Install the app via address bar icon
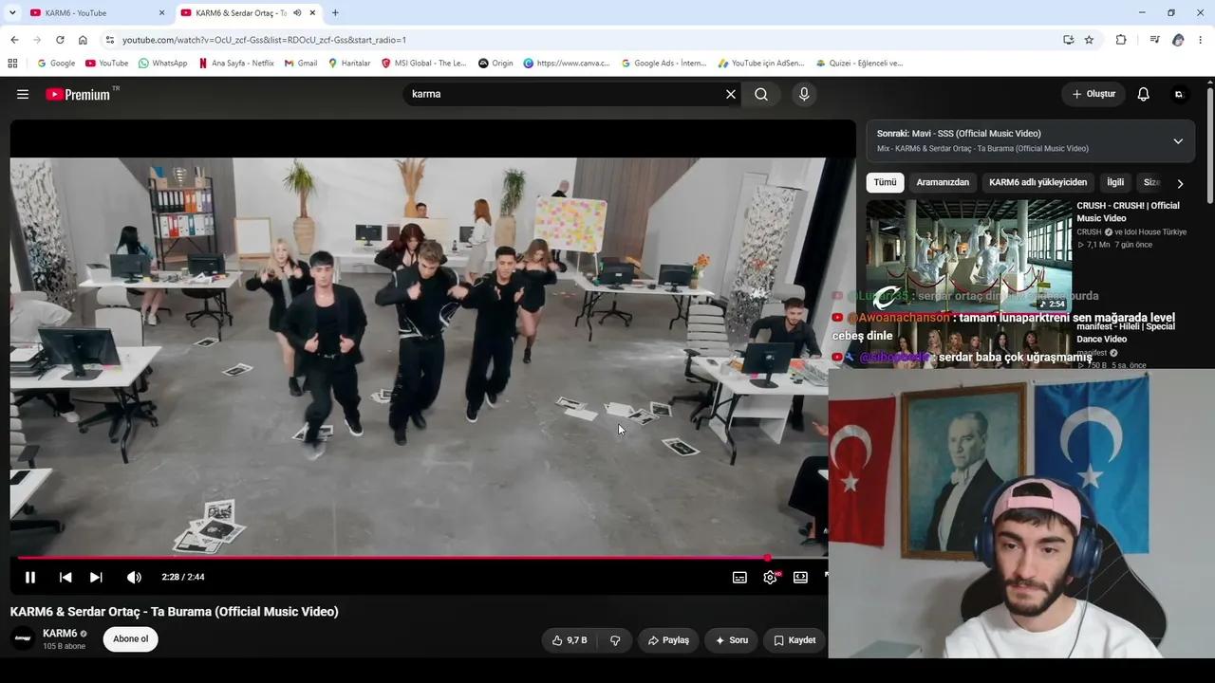Image resolution: width=1215 pixels, height=683 pixels. pyautogui.click(x=1068, y=40)
